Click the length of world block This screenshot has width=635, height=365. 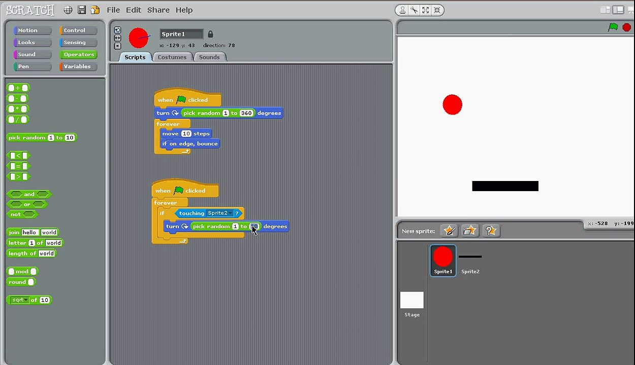click(x=31, y=253)
